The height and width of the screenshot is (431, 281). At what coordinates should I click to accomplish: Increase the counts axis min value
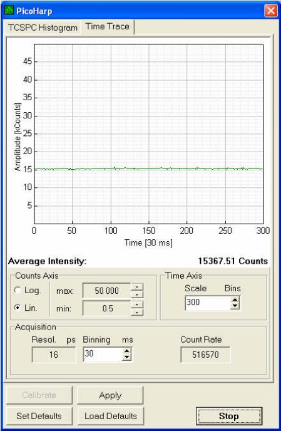point(137,305)
